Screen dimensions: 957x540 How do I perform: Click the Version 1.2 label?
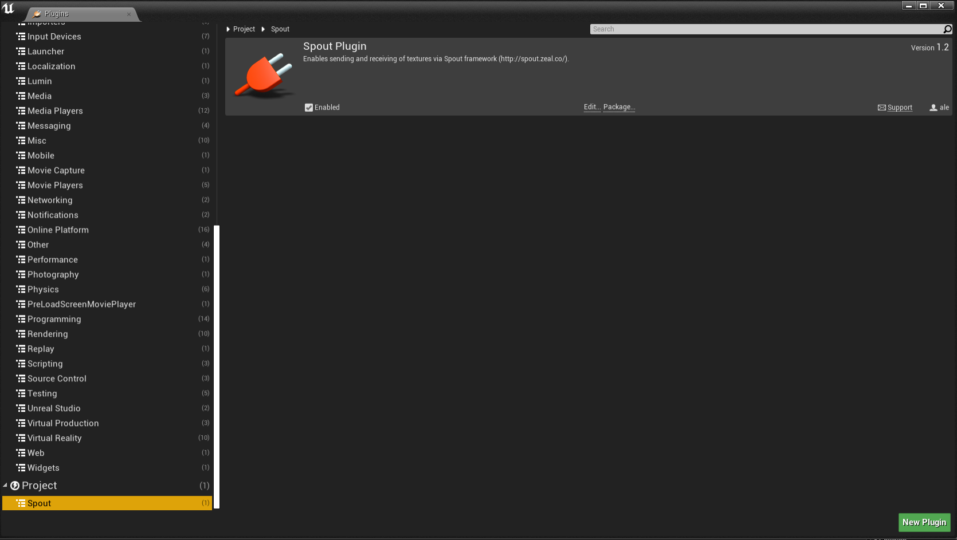(x=930, y=48)
